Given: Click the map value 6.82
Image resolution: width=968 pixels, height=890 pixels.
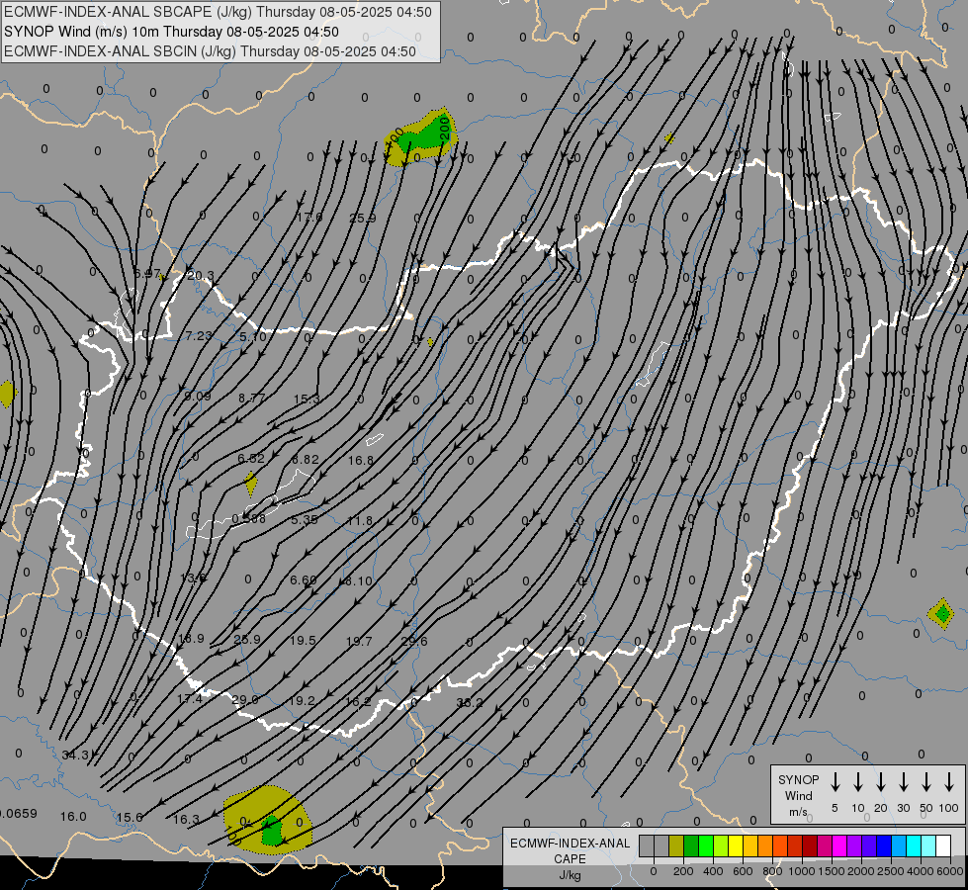Looking at the screenshot, I should coord(305,459).
